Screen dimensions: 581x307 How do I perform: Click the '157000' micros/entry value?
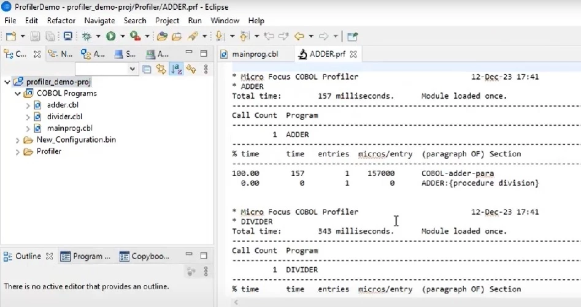tap(381, 173)
